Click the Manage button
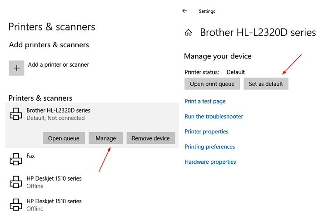This screenshot has height=216, width=318. [106, 138]
